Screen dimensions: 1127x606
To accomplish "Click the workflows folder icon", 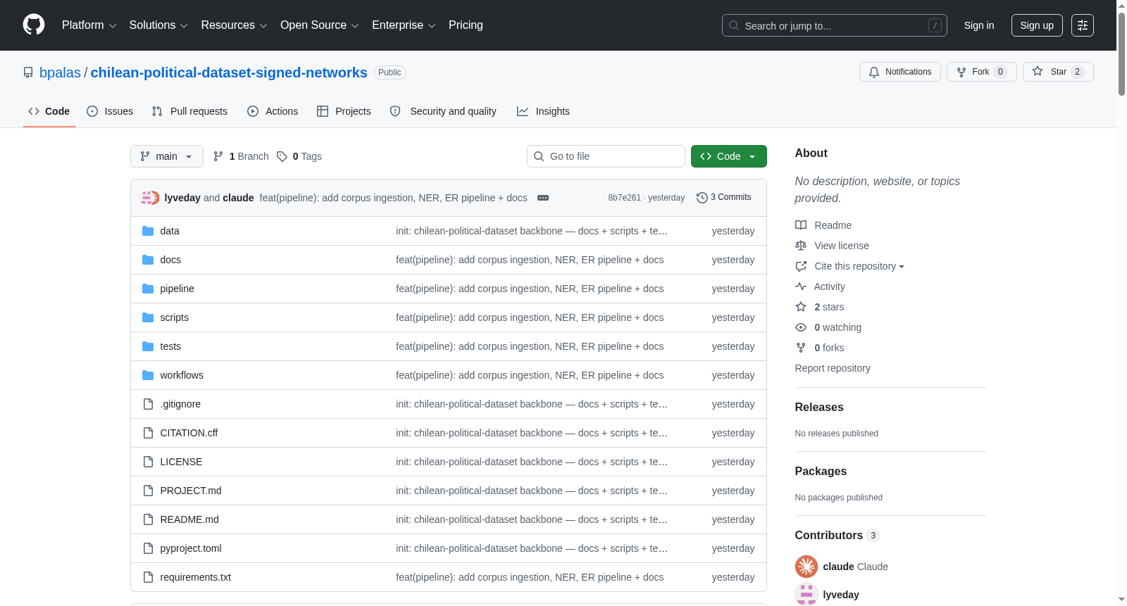I will point(148,375).
